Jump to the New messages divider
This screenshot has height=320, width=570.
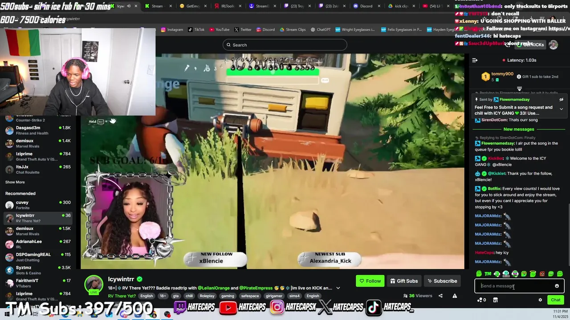coord(518,129)
